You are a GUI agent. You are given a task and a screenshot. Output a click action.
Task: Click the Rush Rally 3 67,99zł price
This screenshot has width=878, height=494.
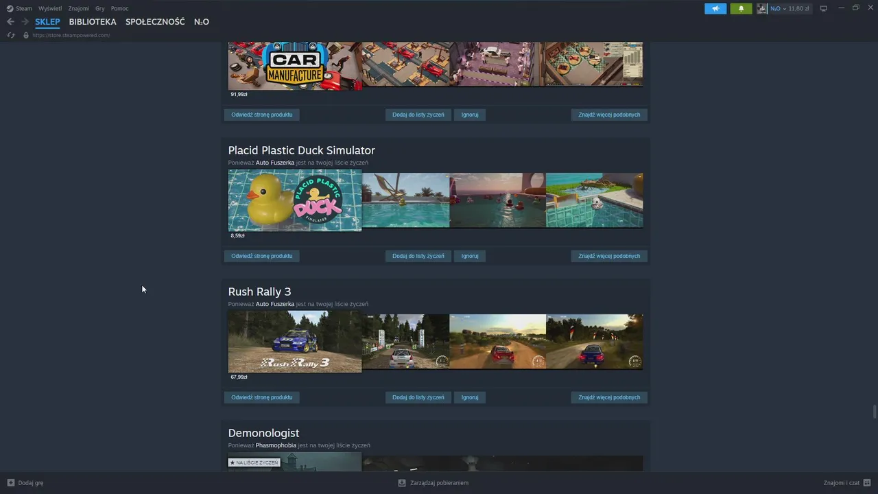point(239,377)
